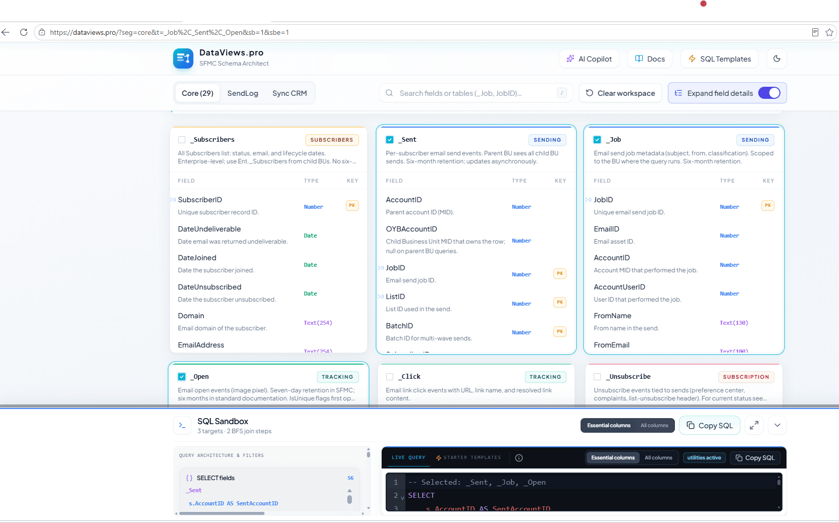This screenshot has height=523, width=839.
Task: Uncheck the _Open table checkbox
Action: point(182,377)
